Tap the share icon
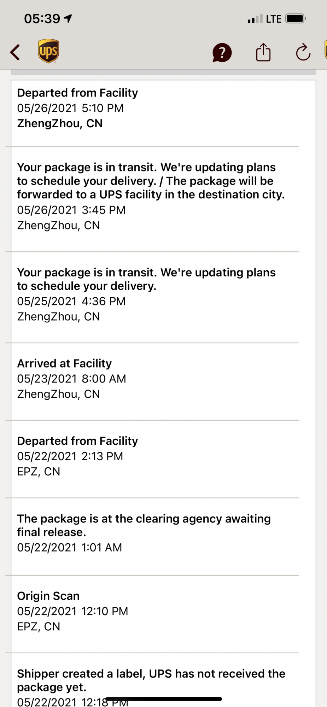 click(263, 53)
